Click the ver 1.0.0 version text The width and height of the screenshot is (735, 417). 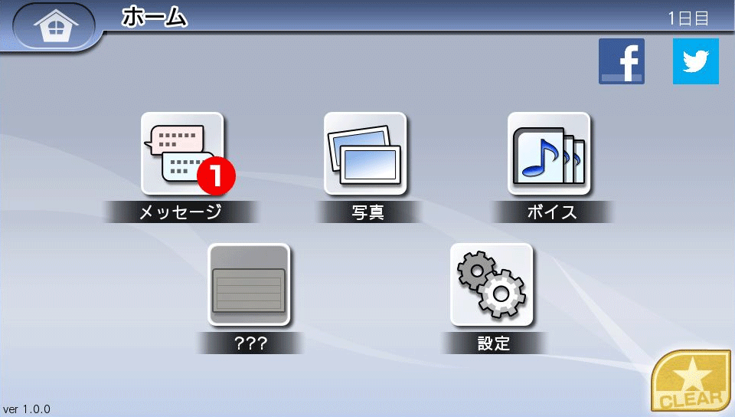click(28, 409)
